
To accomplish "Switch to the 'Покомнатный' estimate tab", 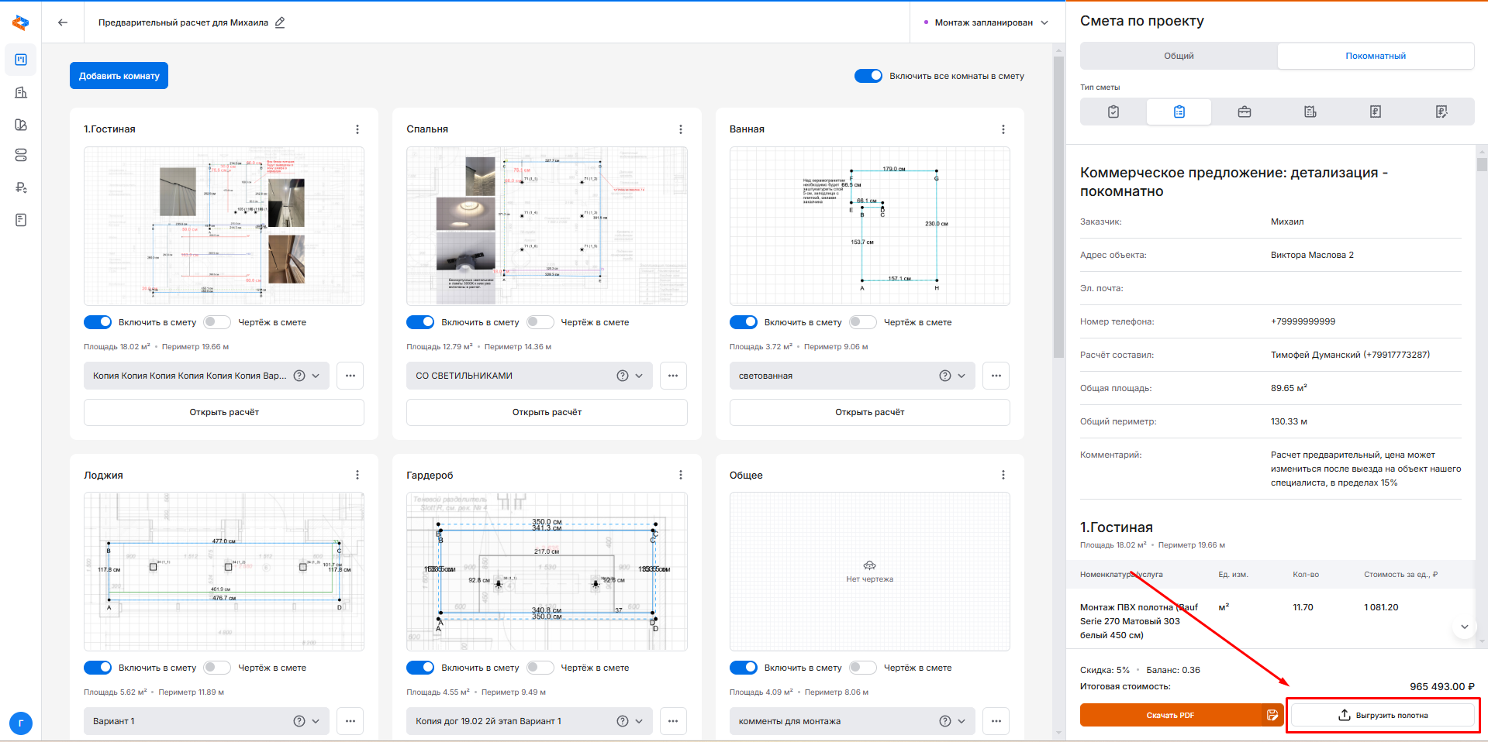I will point(1375,56).
